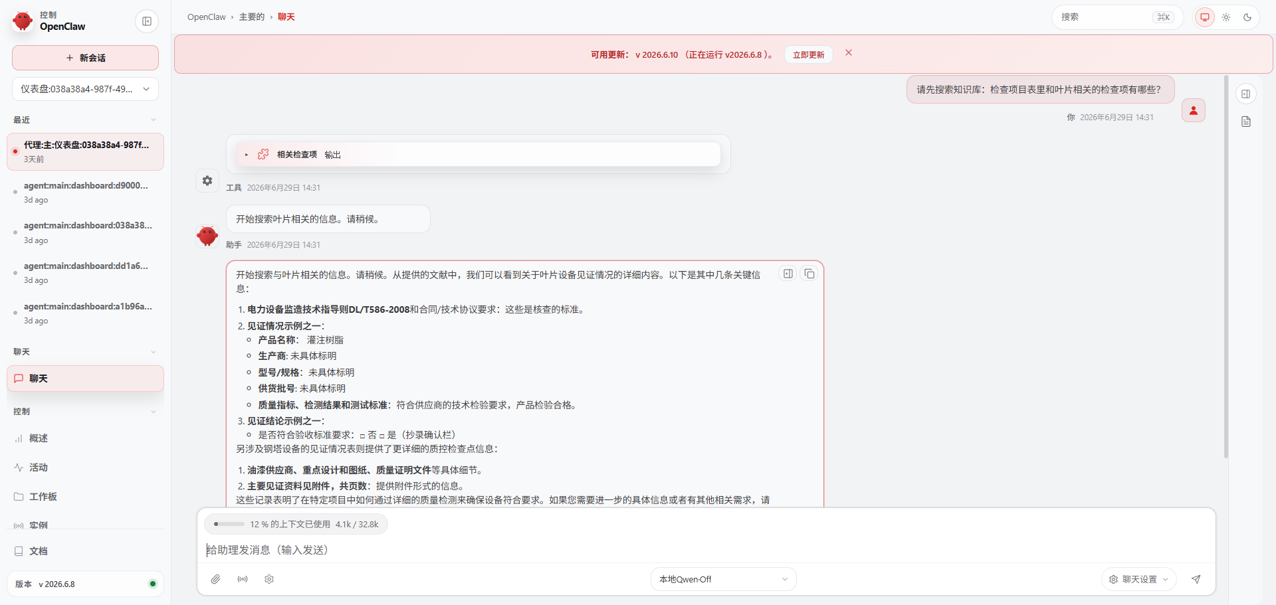
Task: Click the green status indicator dot
Action: coord(153,584)
